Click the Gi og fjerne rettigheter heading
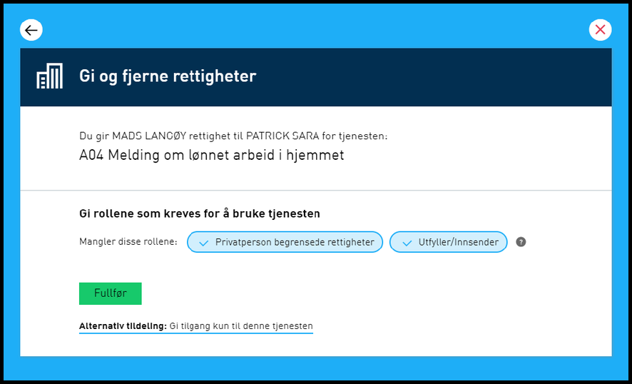The width and height of the screenshot is (632, 384). click(x=168, y=76)
